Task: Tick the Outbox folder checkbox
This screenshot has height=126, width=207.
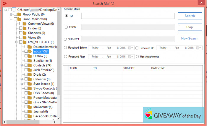Action: 26,56
